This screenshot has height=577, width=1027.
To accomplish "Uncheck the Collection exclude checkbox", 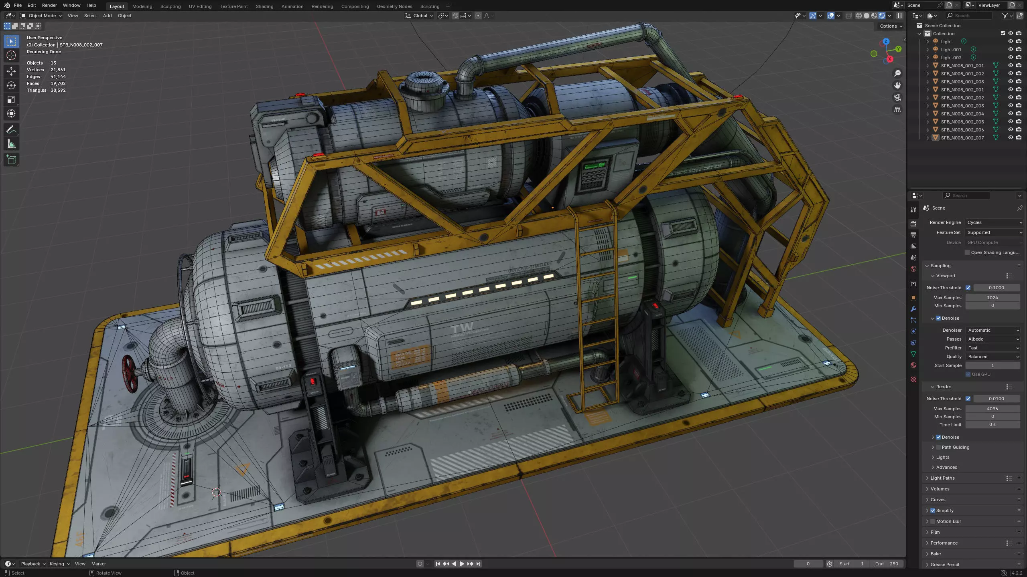I will click(x=1003, y=33).
